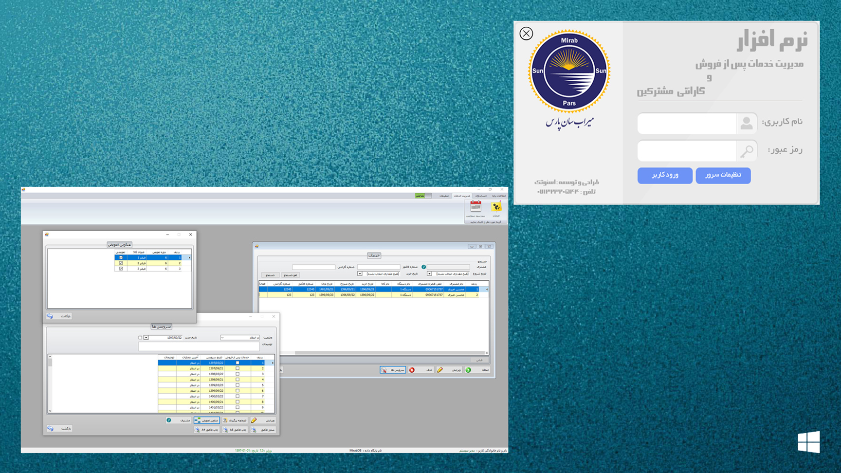Toggle تعویض checkbox for فیلتر 1 row
Image resolution: width=841 pixels, height=473 pixels.
tap(121, 257)
